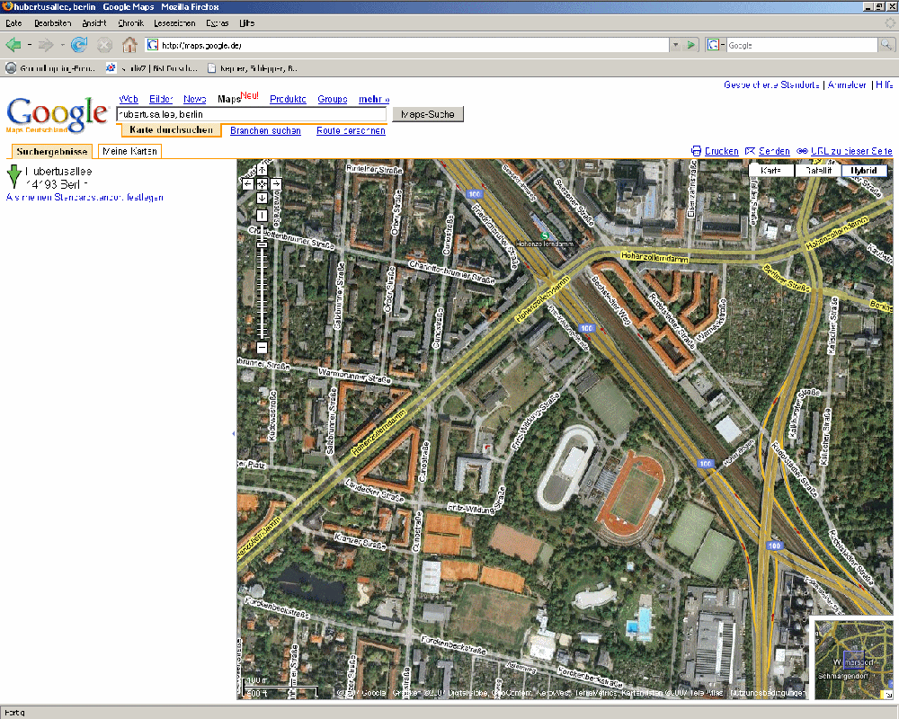Go to Firefox home page icon
The image size is (899, 719).
pyautogui.click(x=129, y=45)
